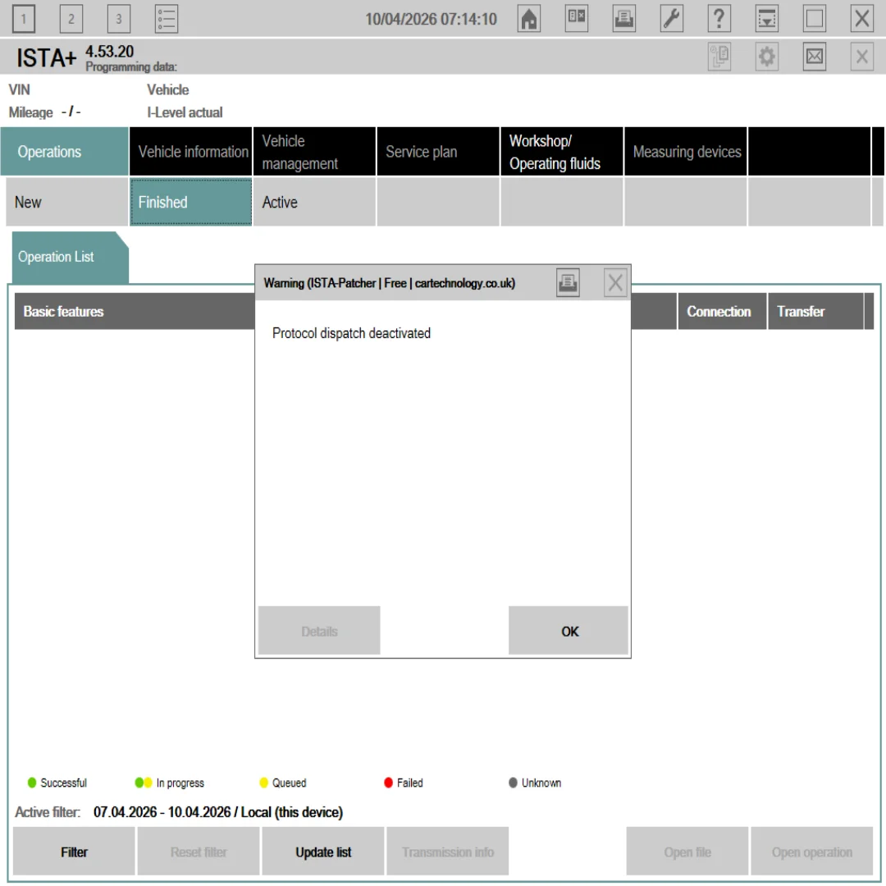
Task: Click the Active filter date range text
Action: [218, 812]
